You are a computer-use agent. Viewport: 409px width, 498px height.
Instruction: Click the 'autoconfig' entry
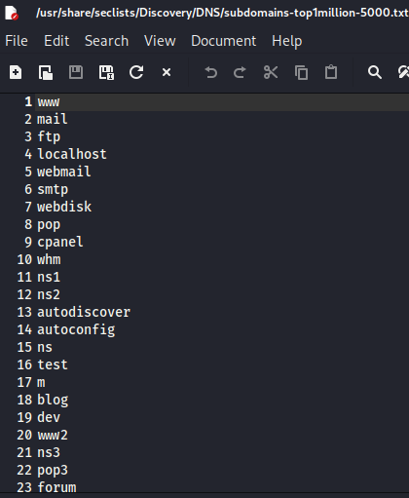[x=76, y=329]
